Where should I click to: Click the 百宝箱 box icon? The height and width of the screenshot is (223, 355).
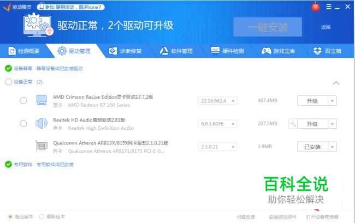click(x=317, y=51)
